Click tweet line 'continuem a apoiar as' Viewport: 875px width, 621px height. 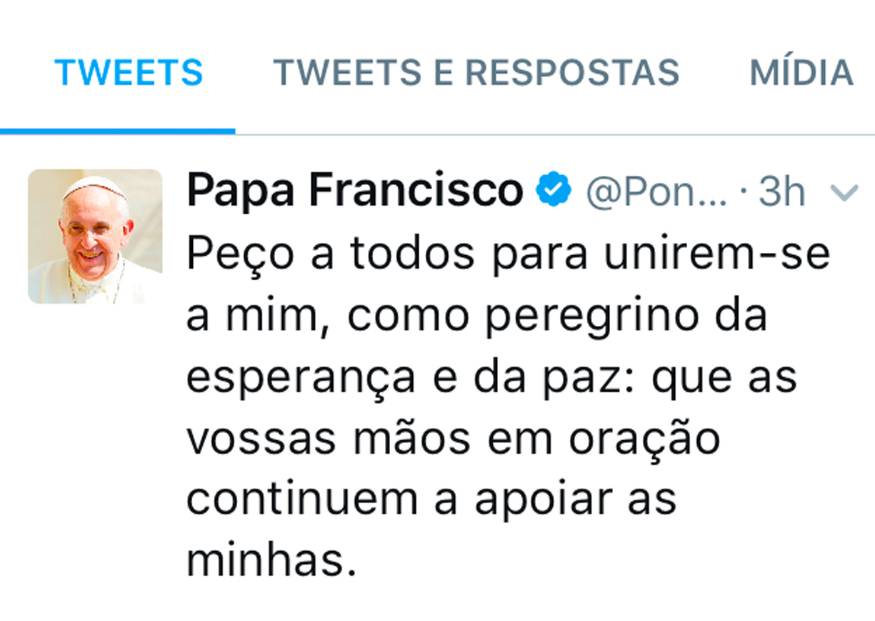[432, 500]
